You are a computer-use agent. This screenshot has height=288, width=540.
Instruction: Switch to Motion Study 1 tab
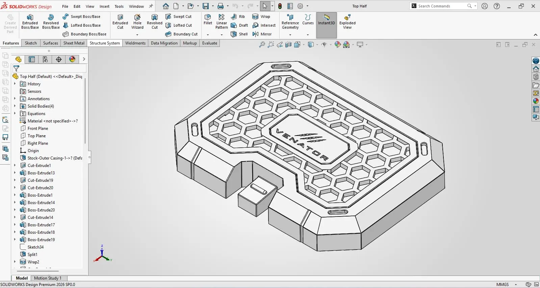coord(48,278)
